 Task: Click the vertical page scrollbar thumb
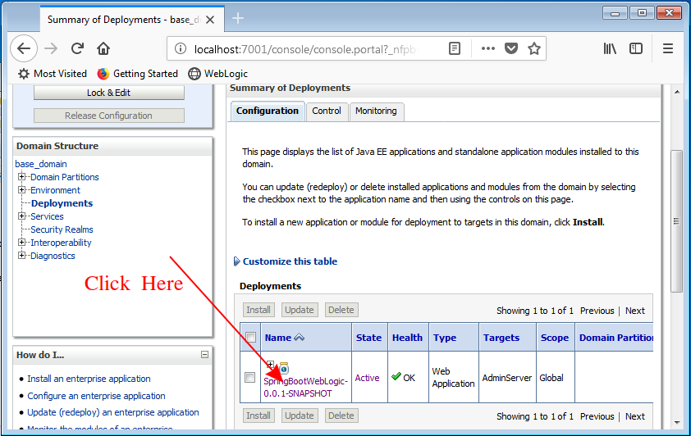676,221
